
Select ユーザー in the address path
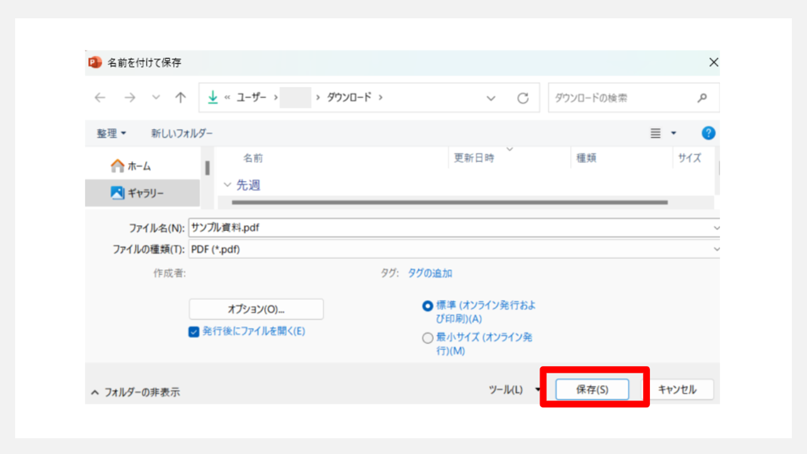click(x=251, y=98)
